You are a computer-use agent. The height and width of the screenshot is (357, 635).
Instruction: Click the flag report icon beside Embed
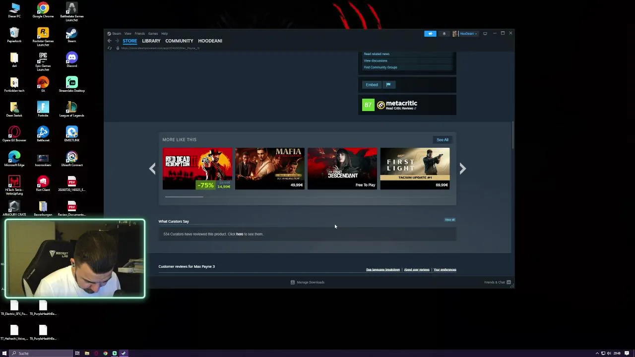pyautogui.click(x=388, y=85)
